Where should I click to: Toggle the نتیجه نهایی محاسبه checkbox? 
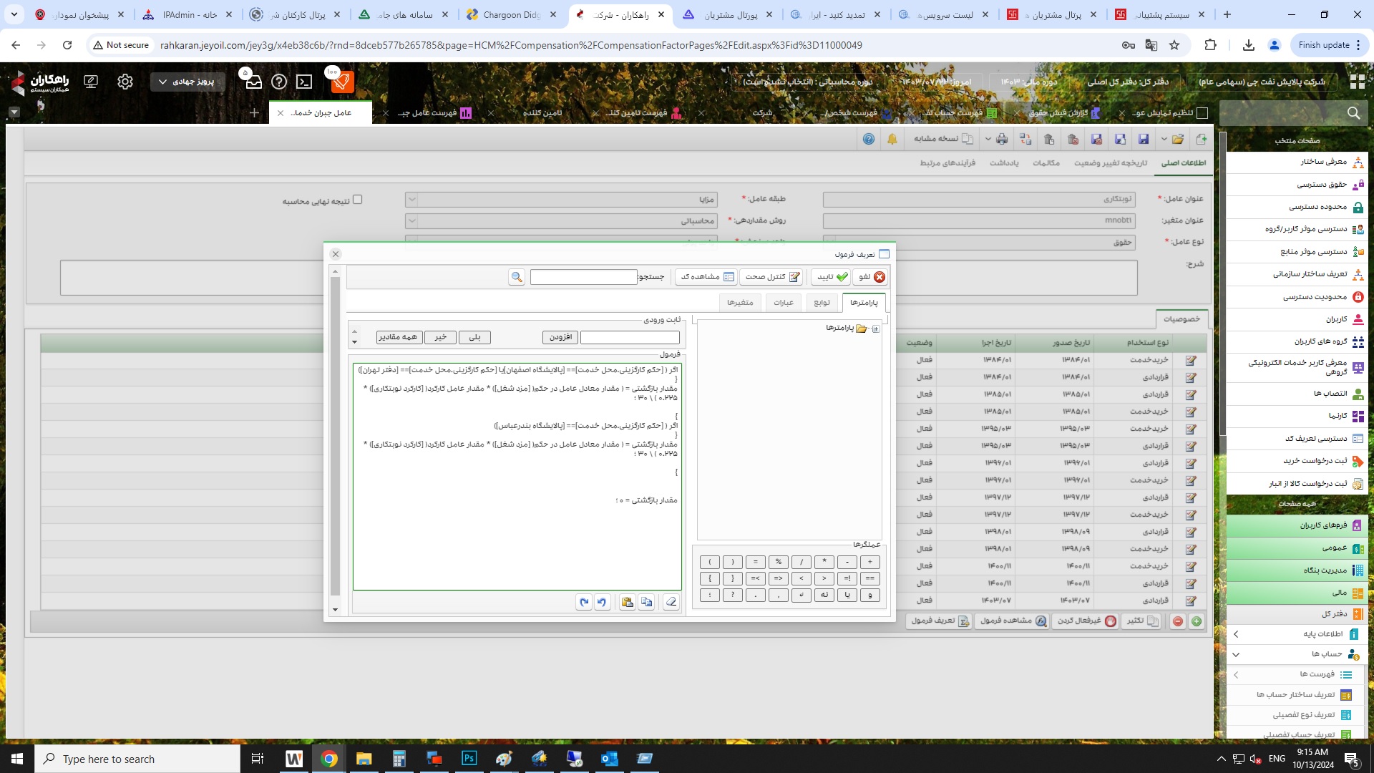pos(358,200)
